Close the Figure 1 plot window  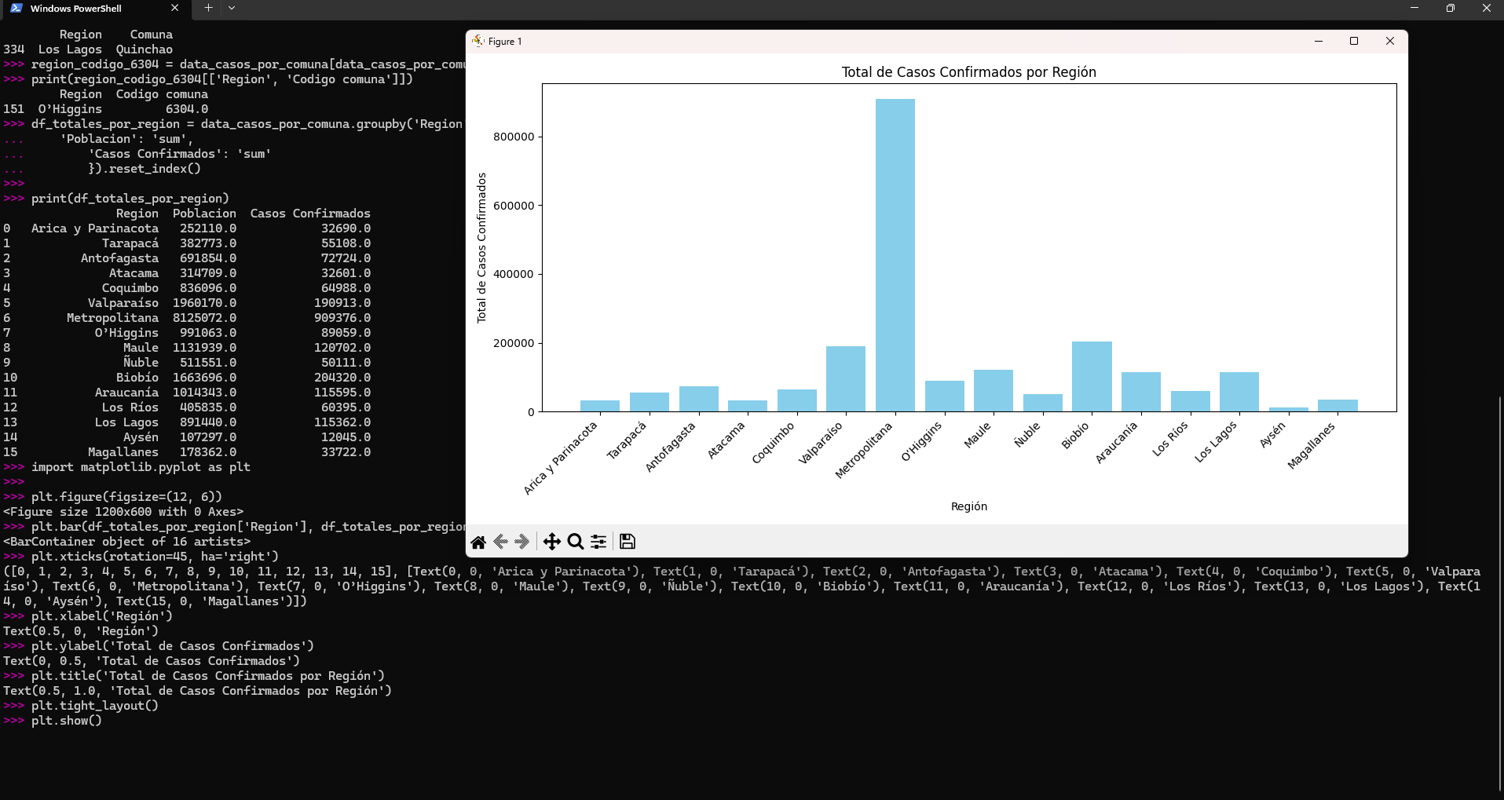(1390, 41)
